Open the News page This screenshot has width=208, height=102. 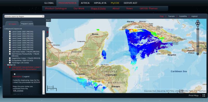[129, 9]
